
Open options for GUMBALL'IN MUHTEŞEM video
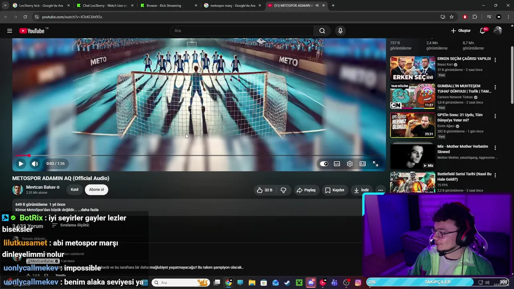tap(495, 87)
